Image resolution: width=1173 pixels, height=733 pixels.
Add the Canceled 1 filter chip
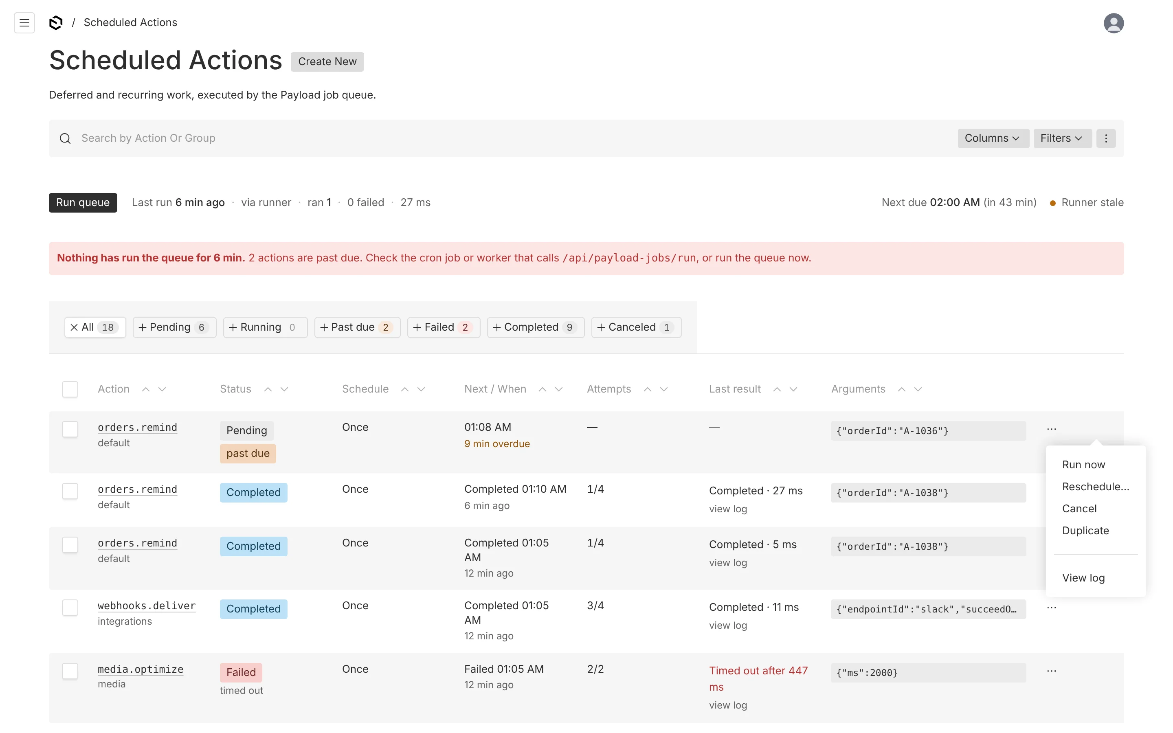(x=636, y=327)
